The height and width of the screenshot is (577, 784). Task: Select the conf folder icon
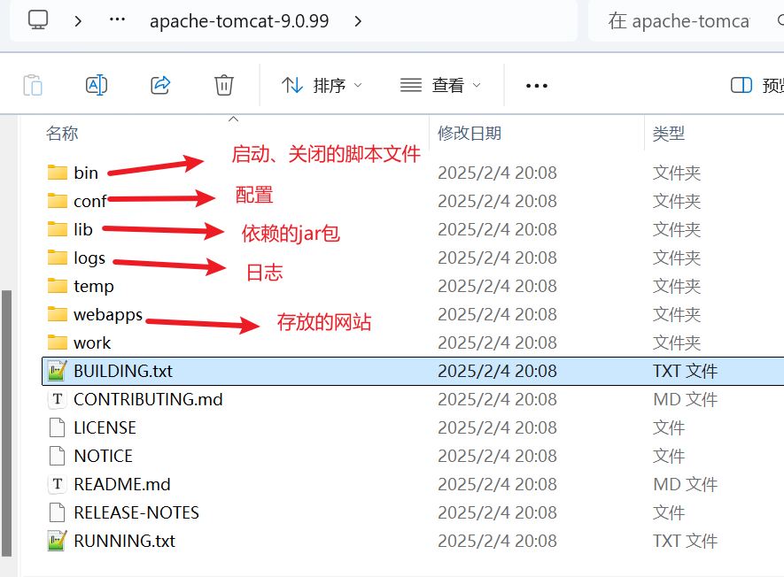pyautogui.click(x=57, y=201)
